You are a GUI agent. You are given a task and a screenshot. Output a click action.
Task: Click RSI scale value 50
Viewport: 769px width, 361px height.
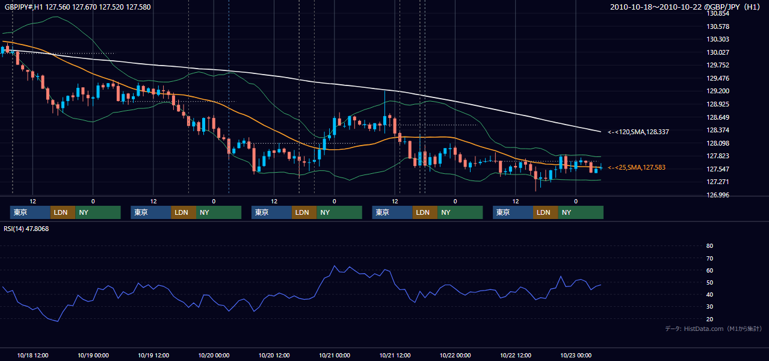pyautogui.click(x=709, y=282)
